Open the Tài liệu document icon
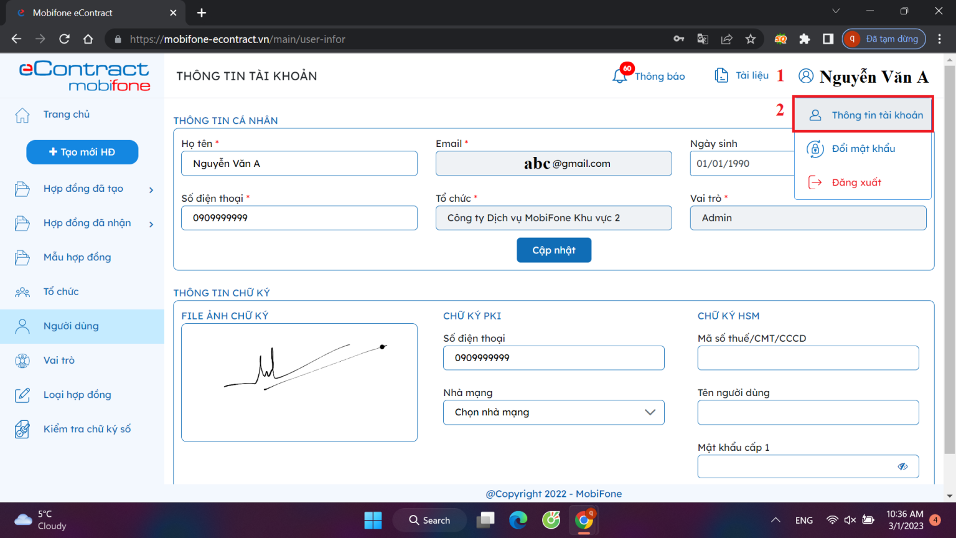 pos(721,75)
